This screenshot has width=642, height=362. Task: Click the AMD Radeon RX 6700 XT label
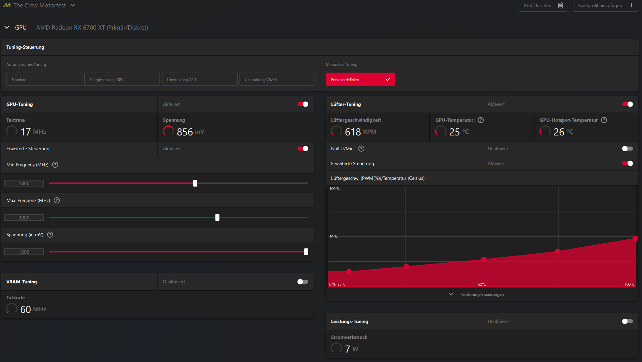(x=92, y=28)
